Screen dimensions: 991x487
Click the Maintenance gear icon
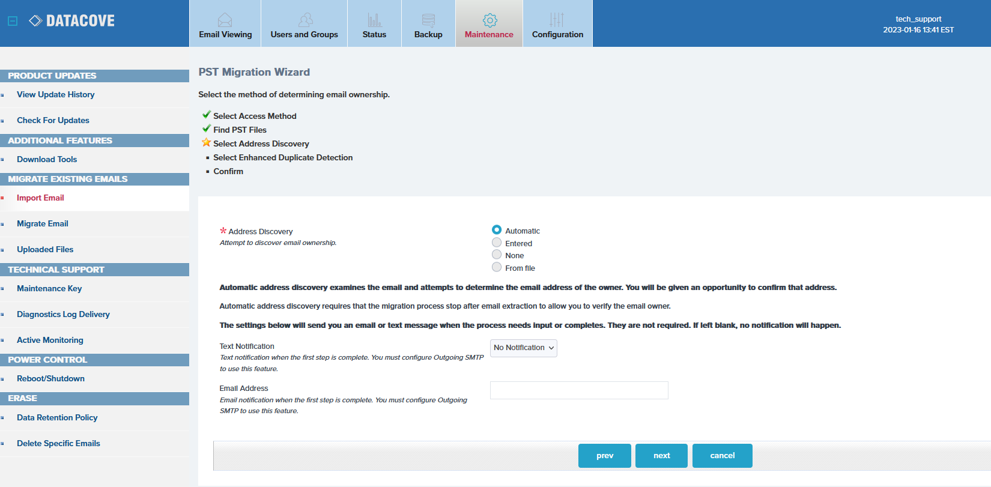coord(489,20)
